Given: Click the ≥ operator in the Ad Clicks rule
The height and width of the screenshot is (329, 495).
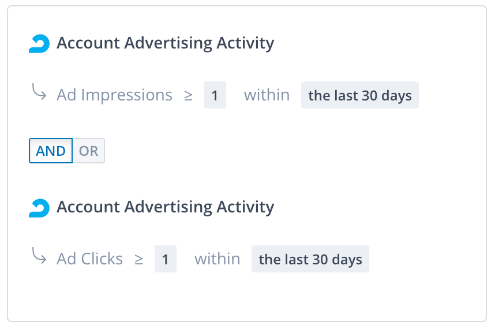Looking at the screenshot, I should click(138, 259).
